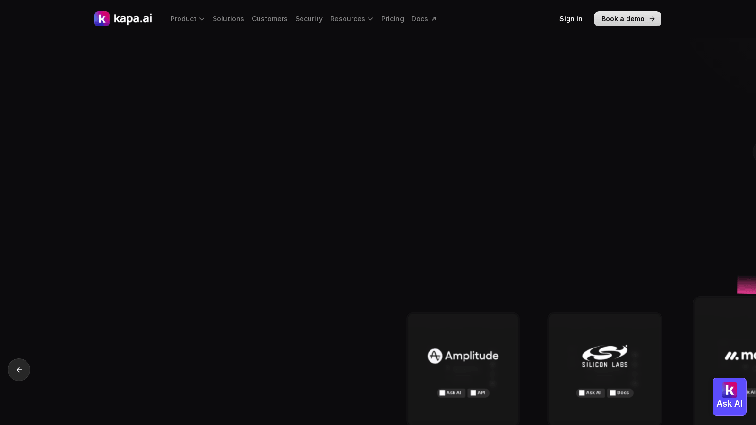Image resolution: width=756 pixels, height=425 pixels.
Task: Open the Pricing page
Action: coord(393,19)
